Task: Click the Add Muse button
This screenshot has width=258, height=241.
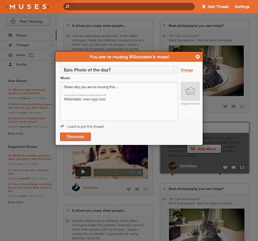Action: coord(204,149)
